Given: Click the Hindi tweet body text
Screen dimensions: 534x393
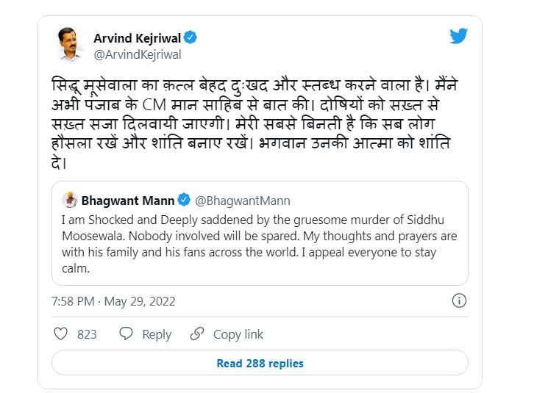Looking at the screenshot, I should (254, 124).
